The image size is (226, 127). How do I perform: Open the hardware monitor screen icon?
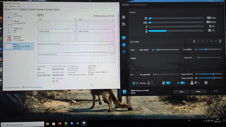(124, 38)
